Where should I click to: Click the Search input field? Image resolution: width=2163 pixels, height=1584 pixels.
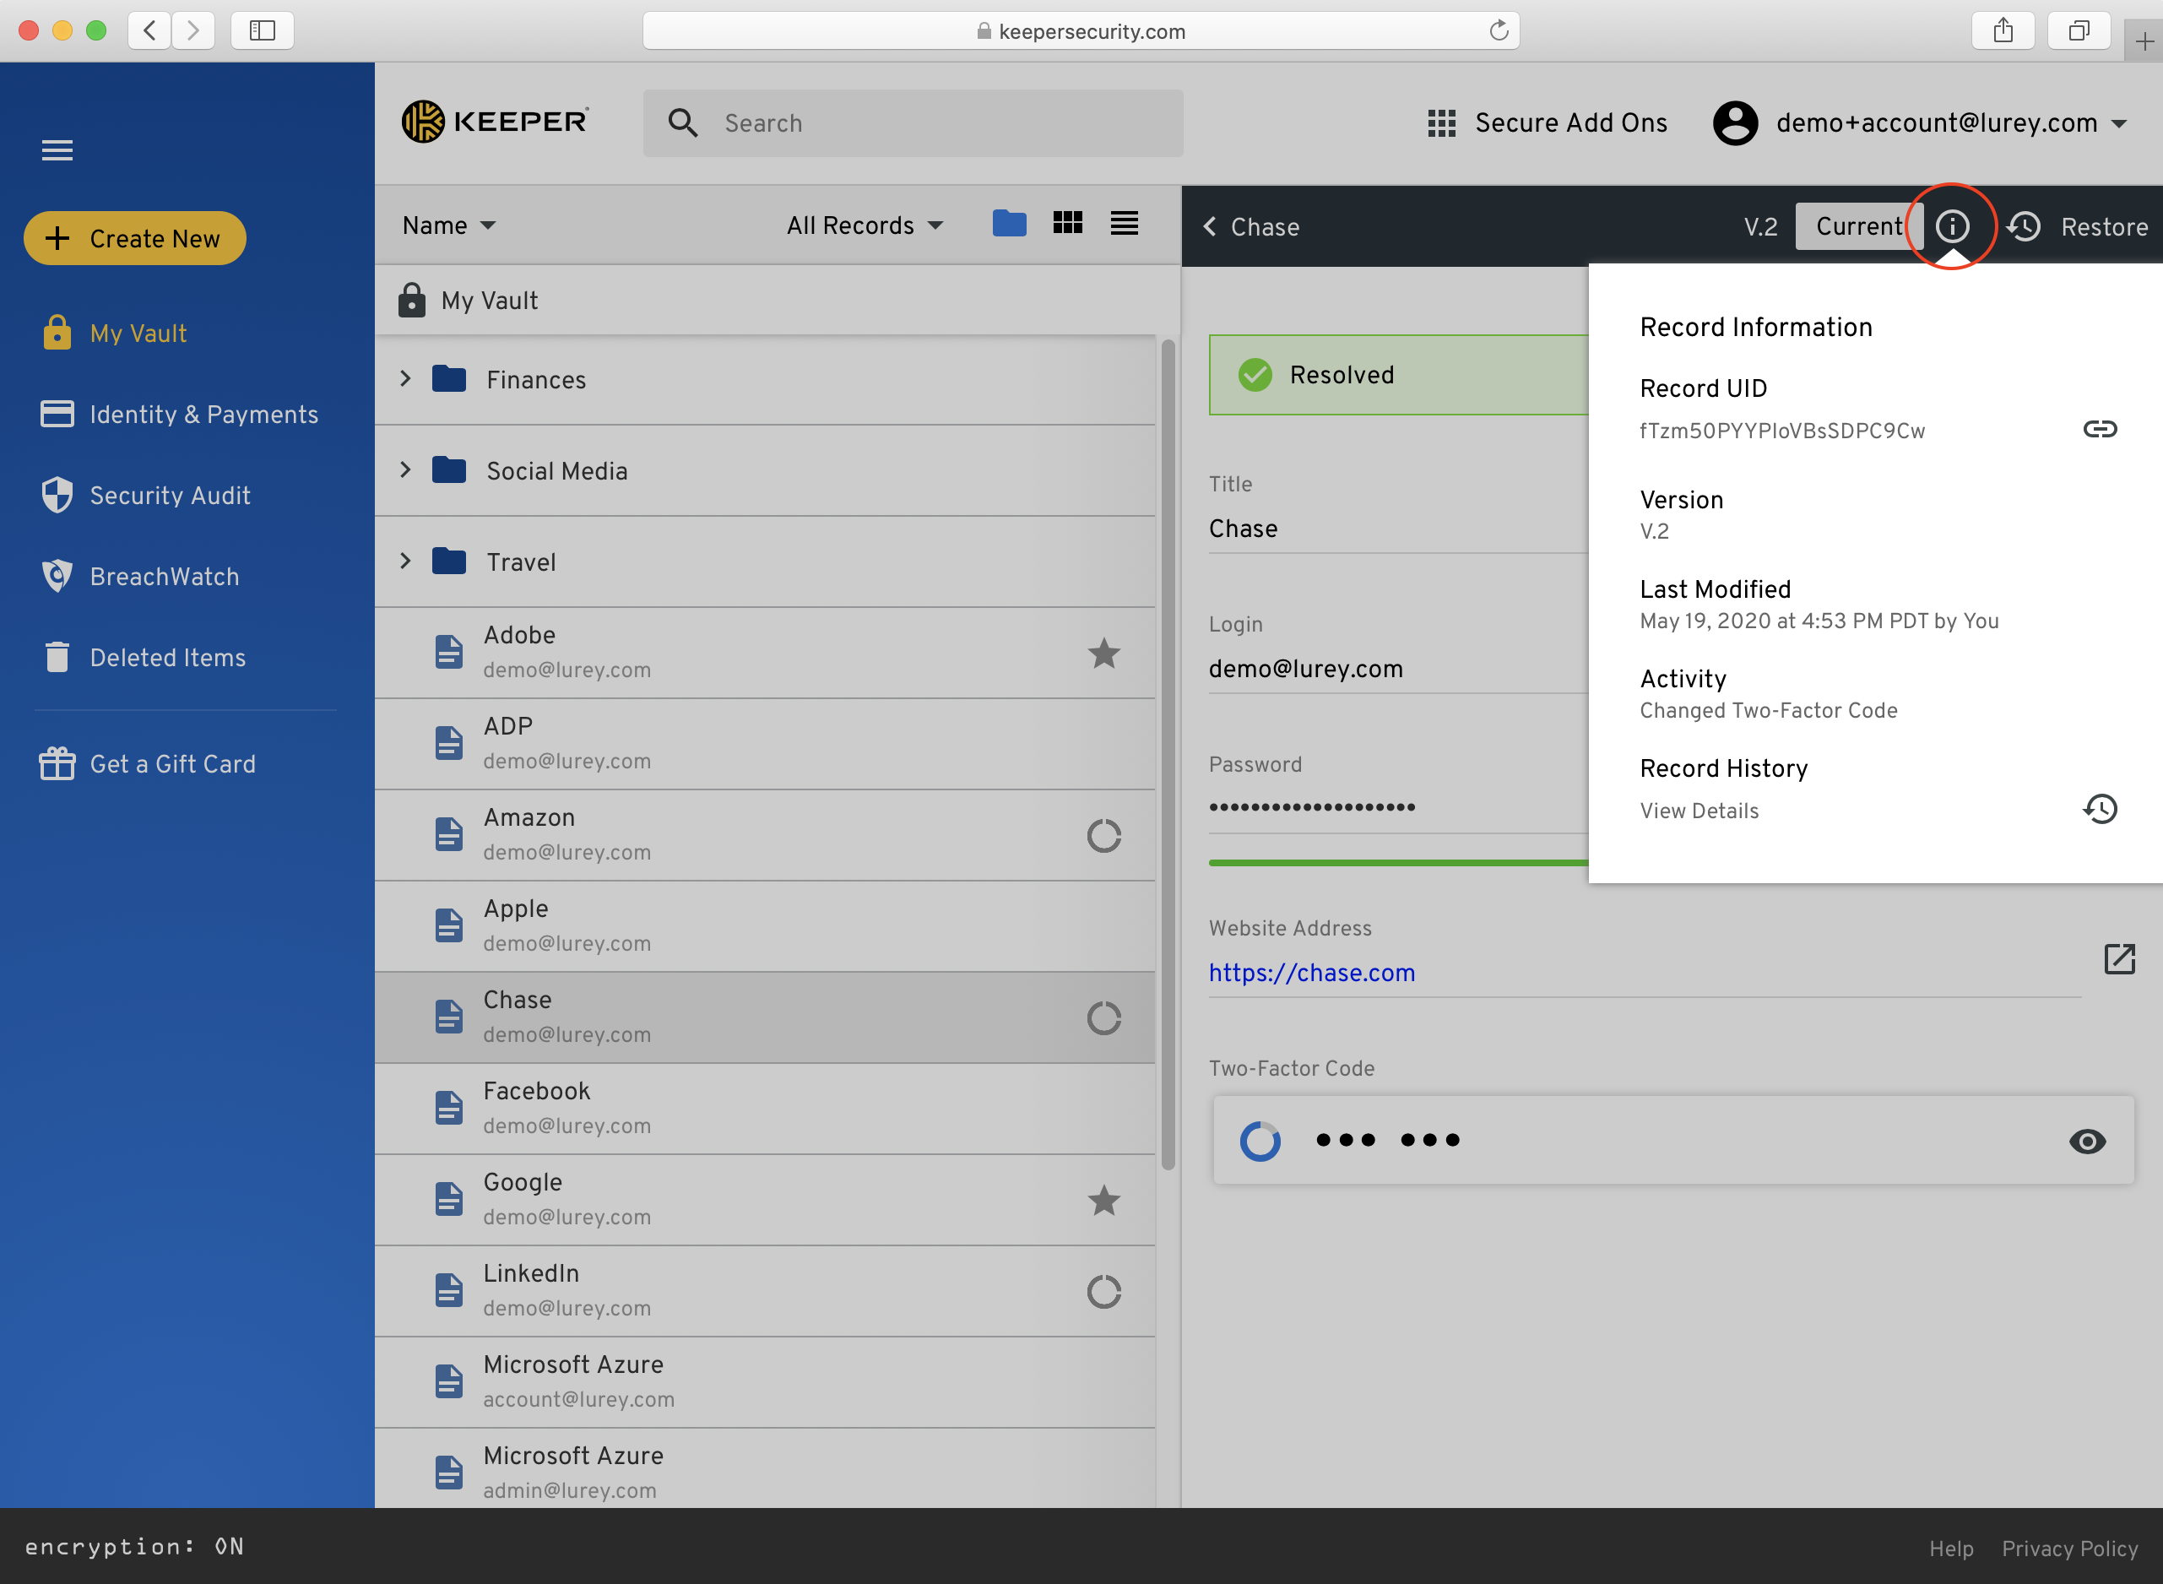tap(913, 122)
